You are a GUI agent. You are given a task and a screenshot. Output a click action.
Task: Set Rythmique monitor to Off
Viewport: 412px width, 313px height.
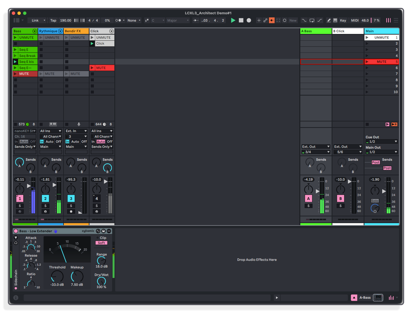58,142
